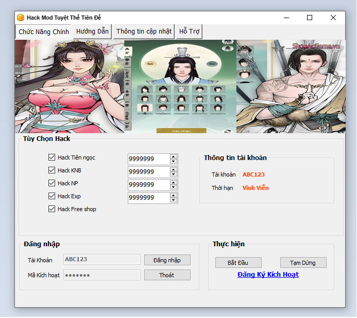The width and height of the screenshot is (357, 318).
Task: Uncheck the Hack Tiên ngọc checkbox
Action: click(x=52, y=157)
